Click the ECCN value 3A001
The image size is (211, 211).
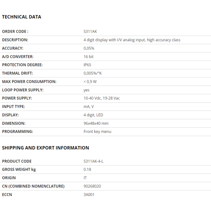[x=89, y=194]
